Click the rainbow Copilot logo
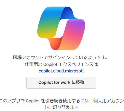The height and width of the screenshot is (111, 124). pyautogui.click(x=61, y=28)
